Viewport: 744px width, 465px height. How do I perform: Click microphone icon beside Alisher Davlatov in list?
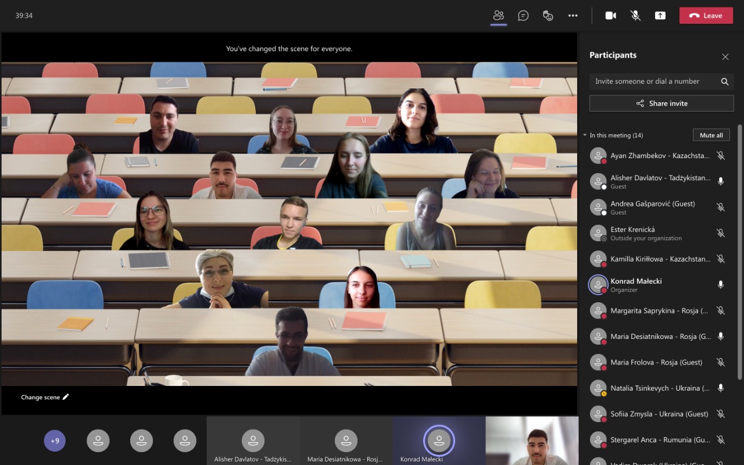pyautogui.click(x=721, y=181)
